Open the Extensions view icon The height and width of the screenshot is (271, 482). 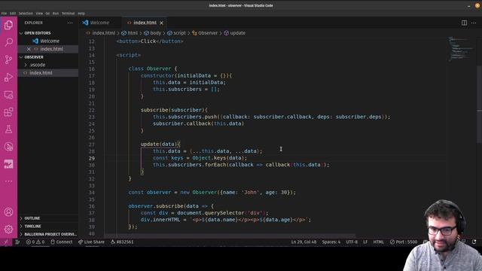(x=8, y=112)
